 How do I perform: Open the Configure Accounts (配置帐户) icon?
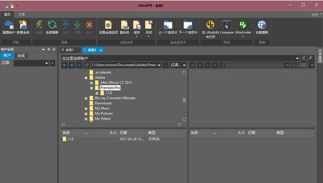(9, 25)
